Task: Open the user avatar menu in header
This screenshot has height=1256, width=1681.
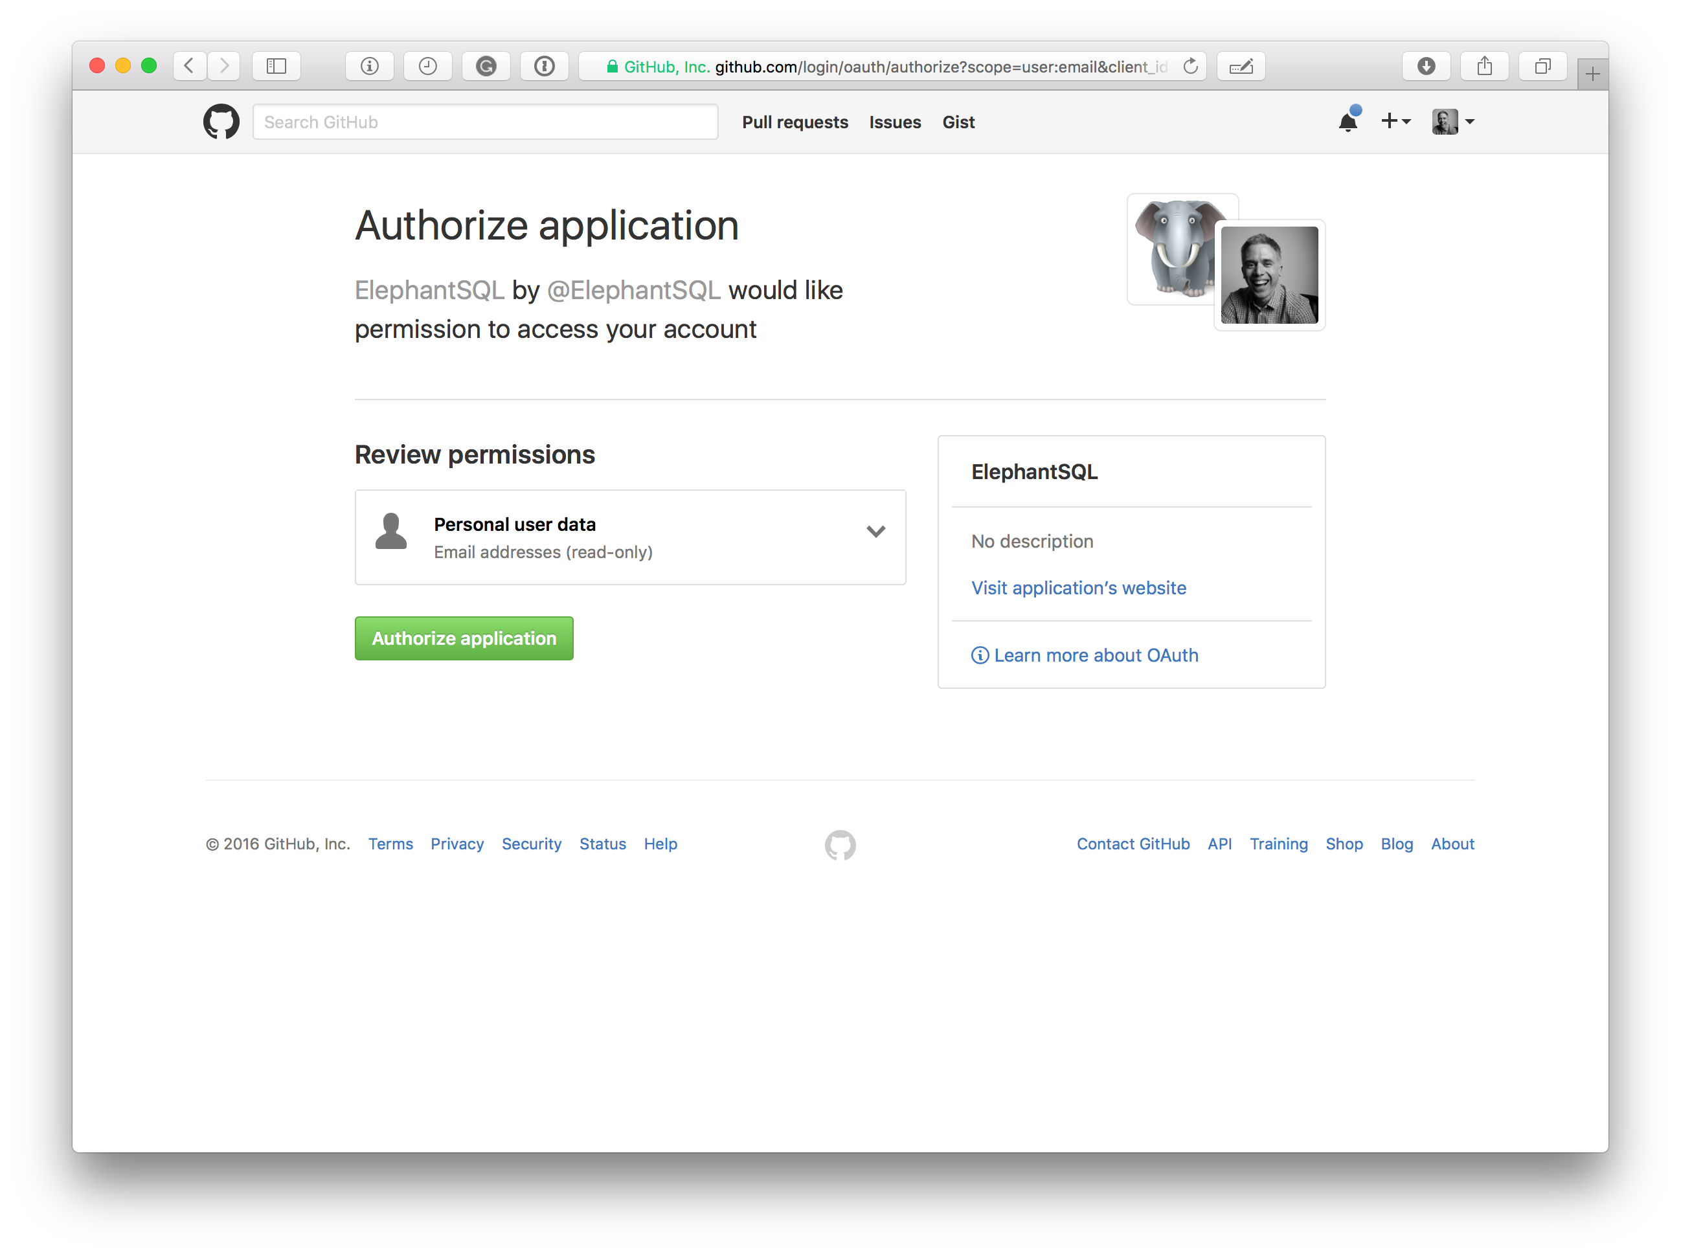Action: (1453, 122)
